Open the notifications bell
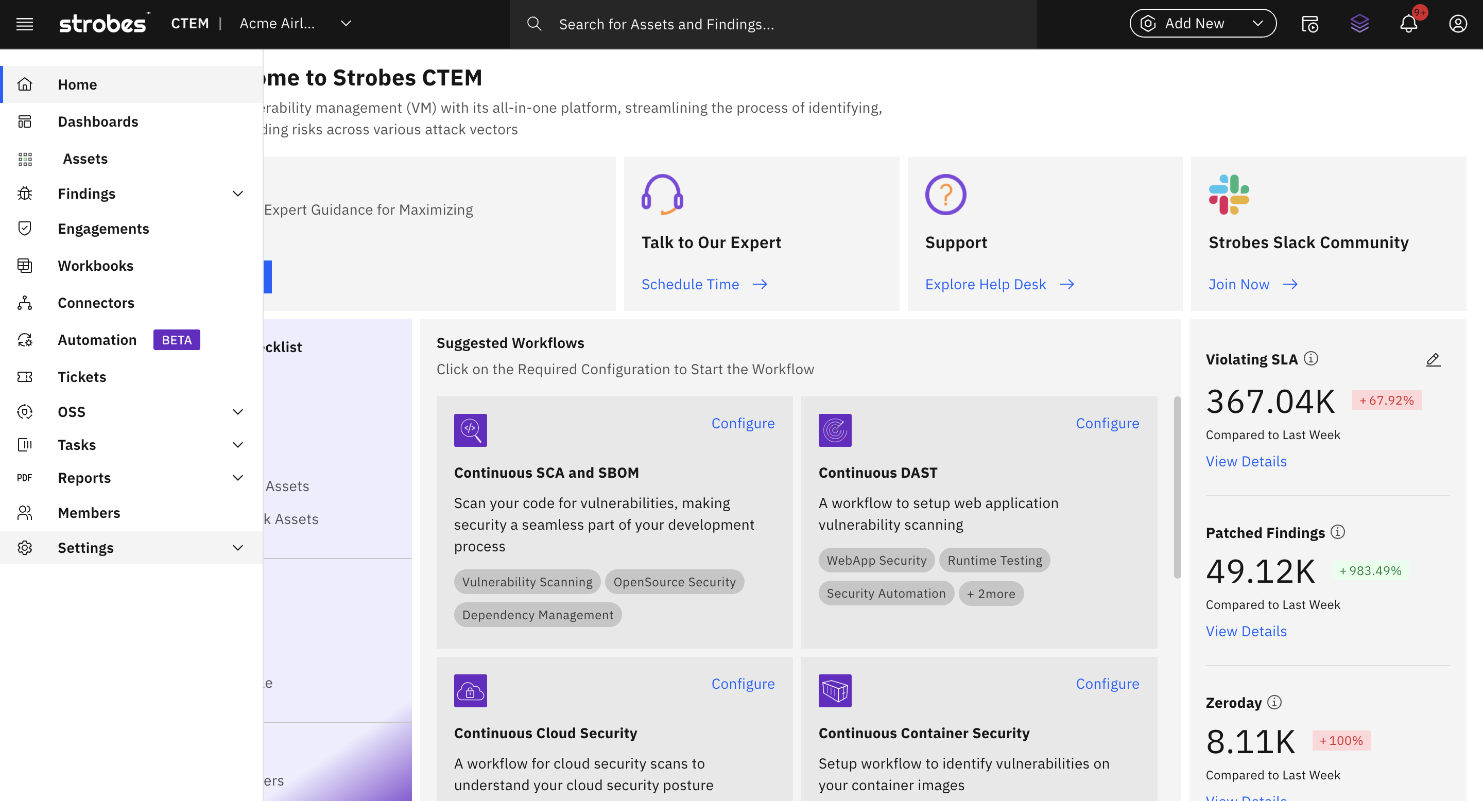Viewport: 1483px width, 801px height. 1409,24
